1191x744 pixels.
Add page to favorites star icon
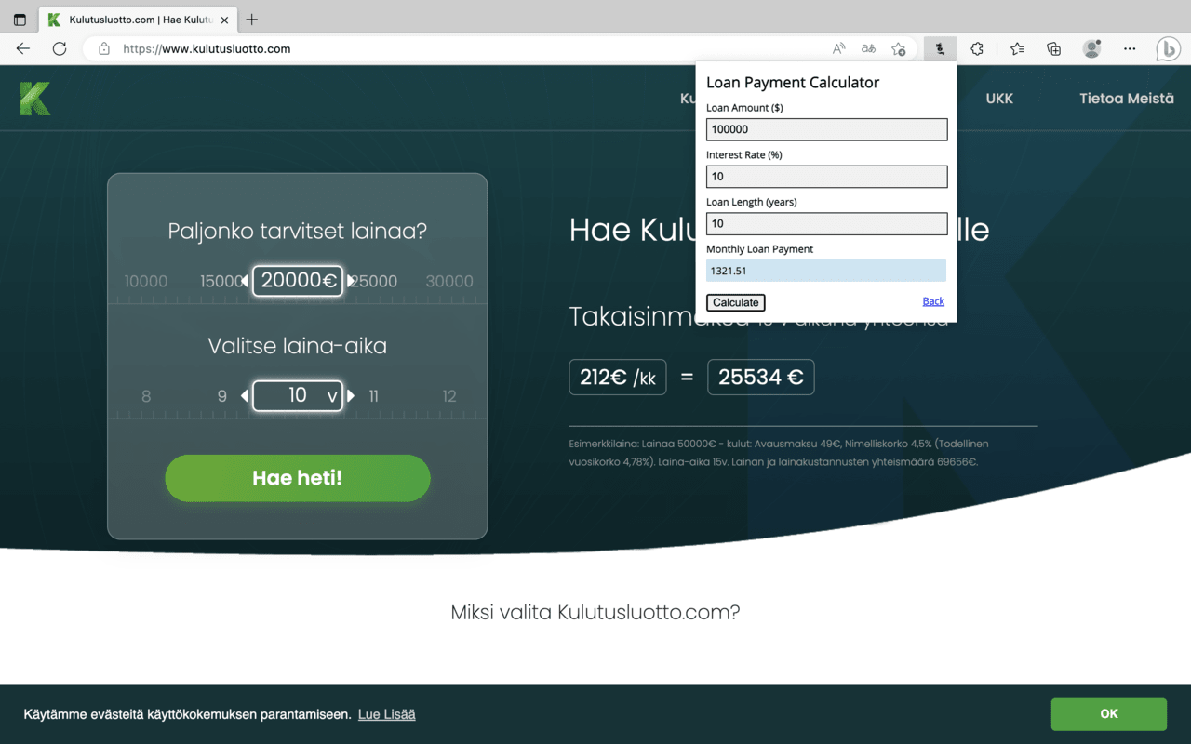point(898,48)
